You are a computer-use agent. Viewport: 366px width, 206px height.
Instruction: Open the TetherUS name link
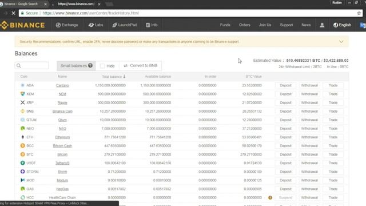62,163
